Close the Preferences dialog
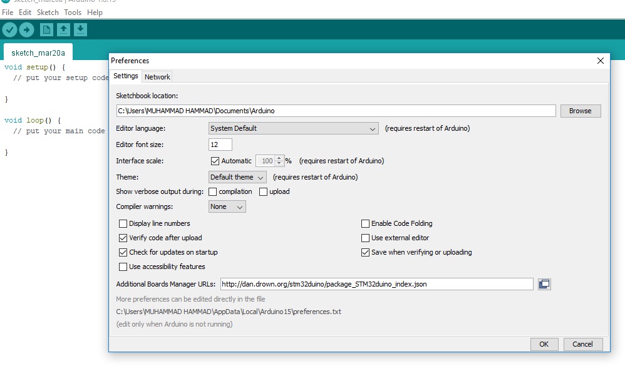Viewport: 625px width, 366px height. pos(601,61)
